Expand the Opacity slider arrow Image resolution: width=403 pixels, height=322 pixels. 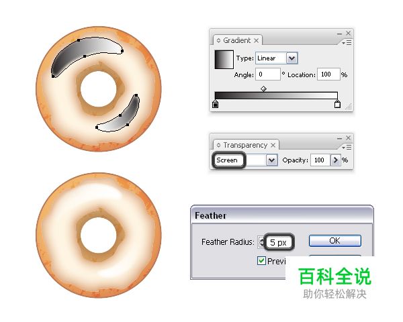(x=335, y=160)
